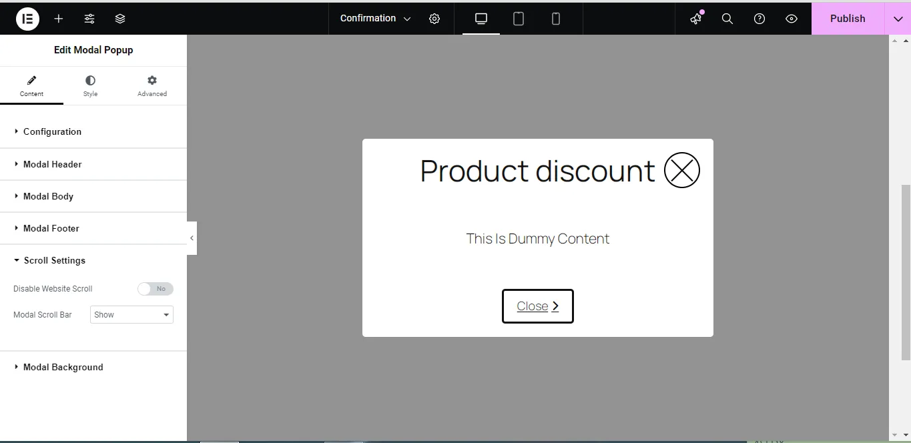
Task: Click the Add Element plus icon
Action: pyautogui.click(x=59, y=19)
